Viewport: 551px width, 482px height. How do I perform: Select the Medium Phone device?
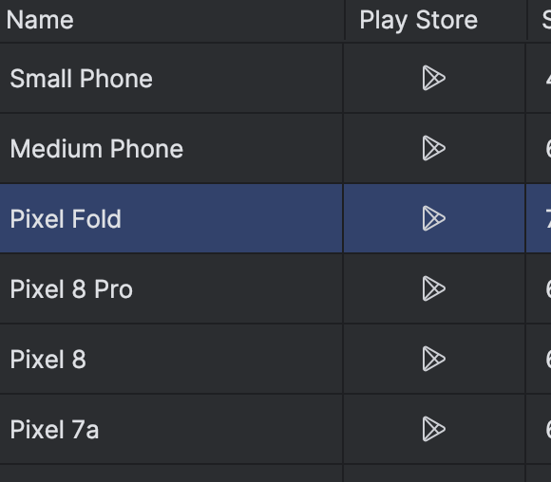point(97,149)
